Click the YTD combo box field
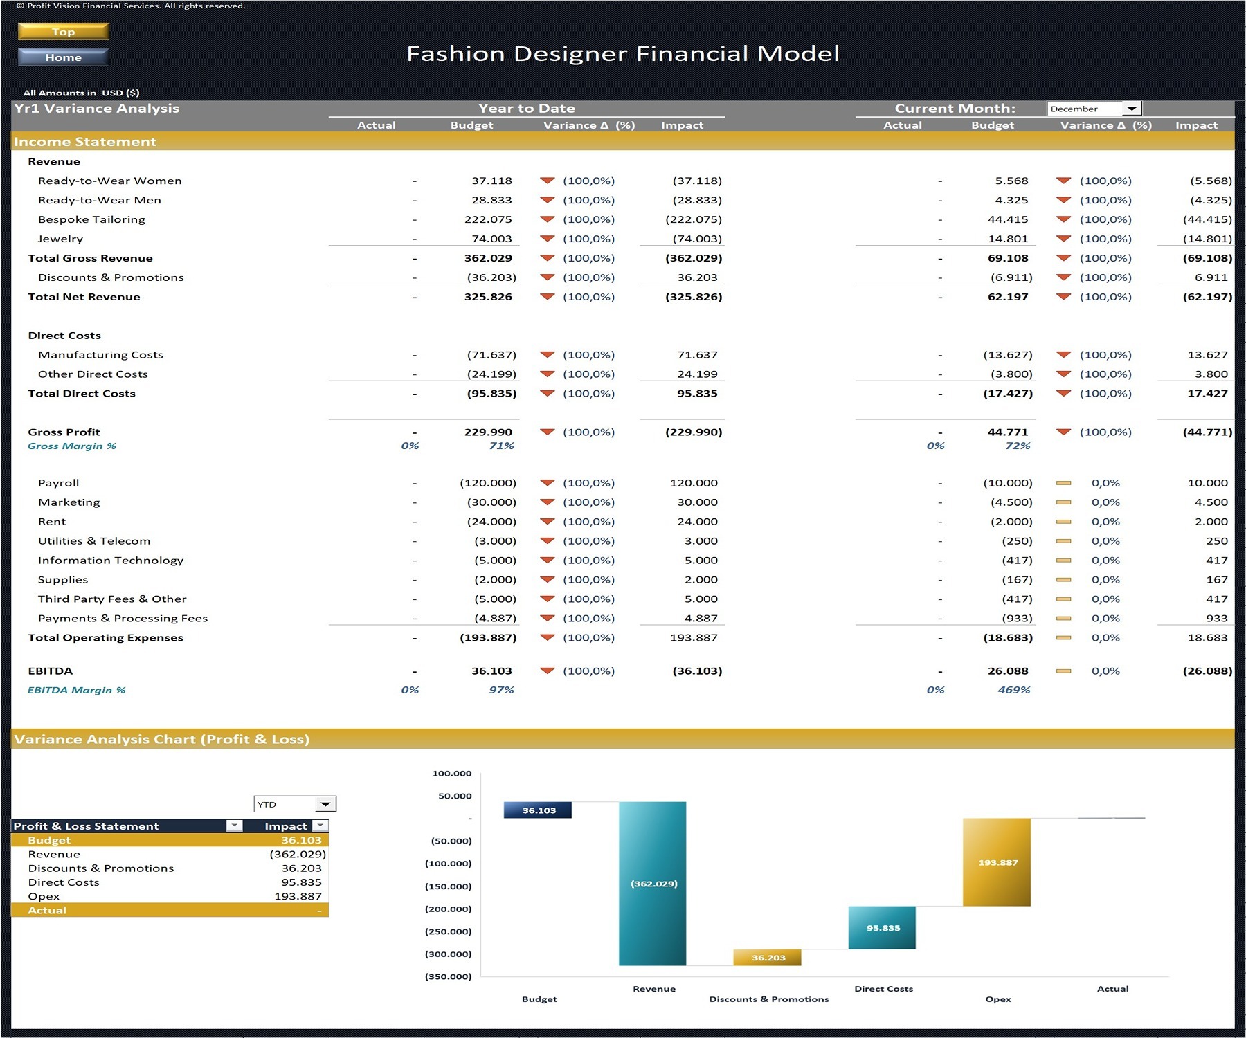The image size is (1246, 1038). (x=285, y=804)
